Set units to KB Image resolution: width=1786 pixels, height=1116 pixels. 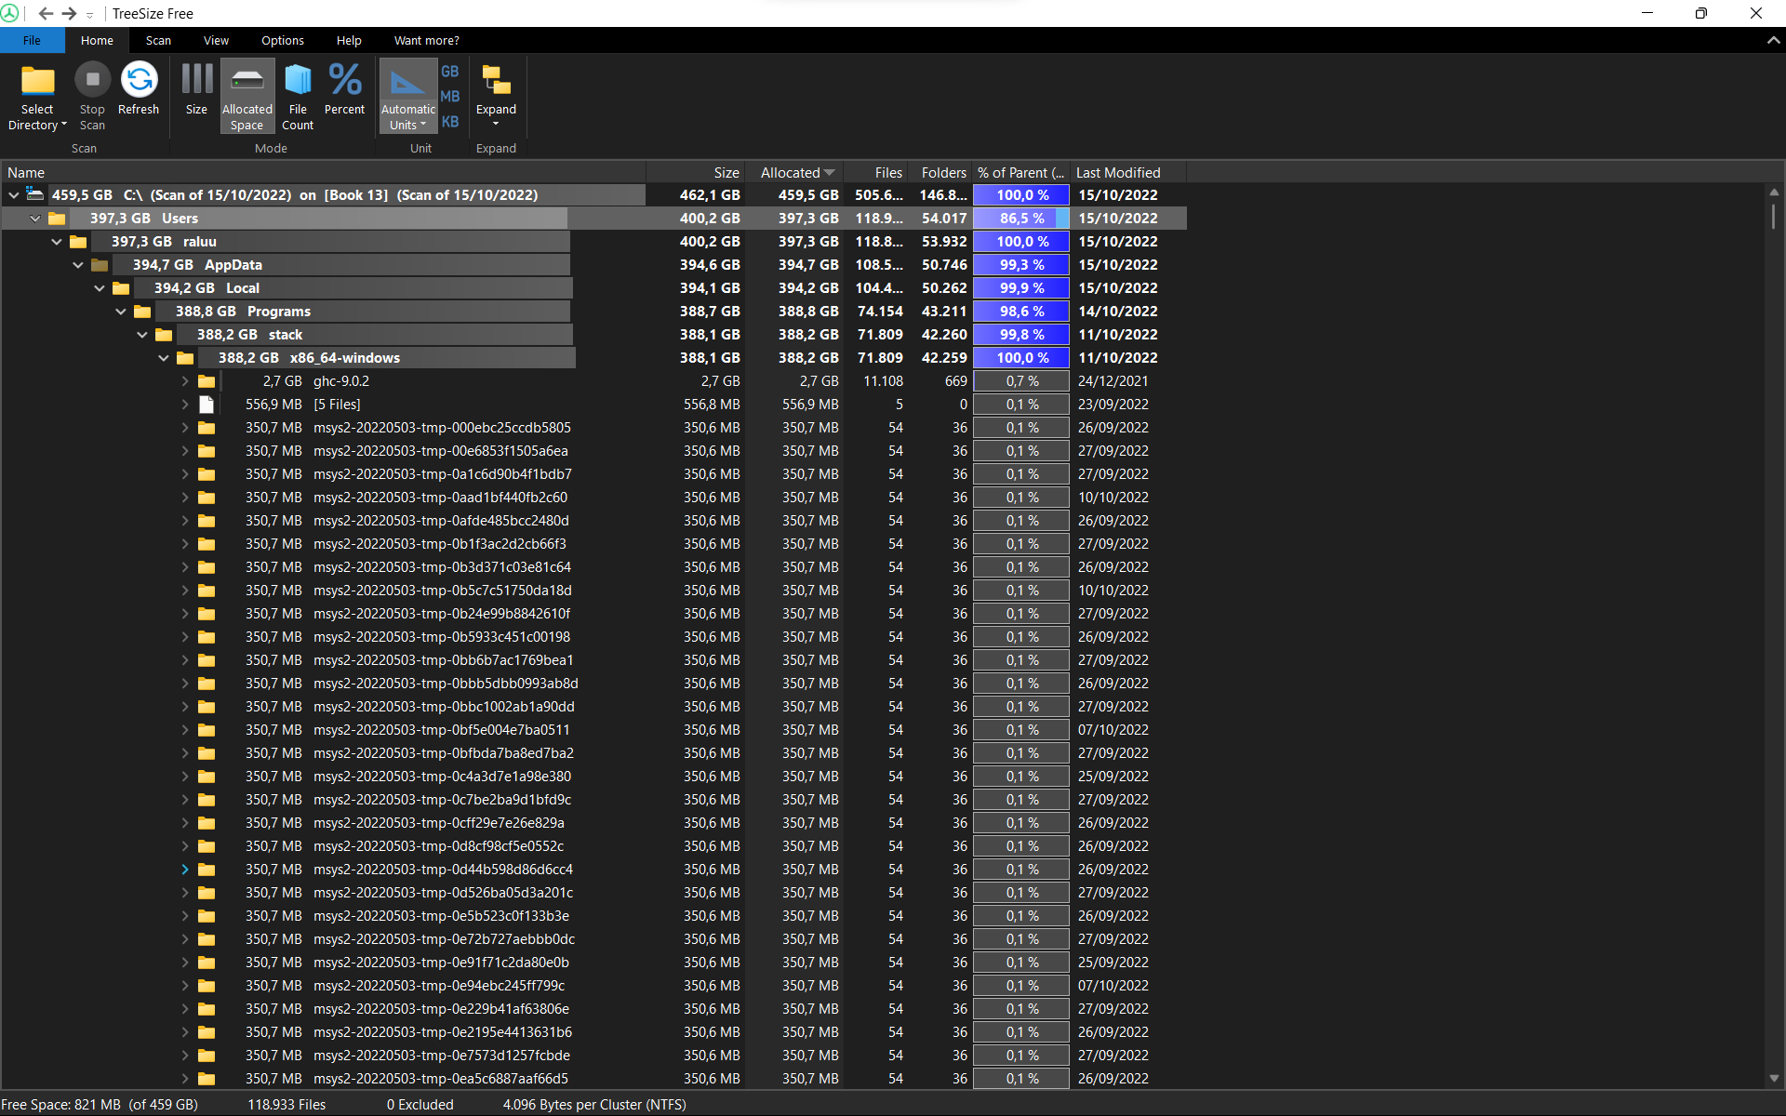tap(449, 121)
